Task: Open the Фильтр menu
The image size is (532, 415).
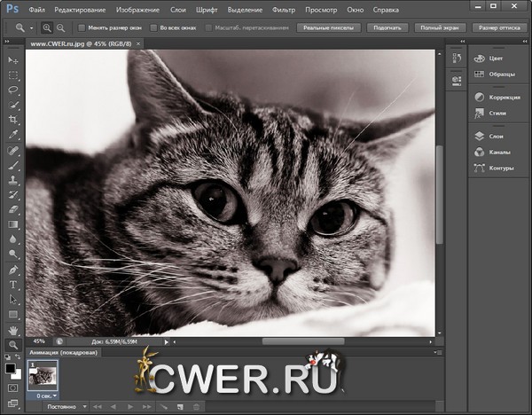Action: 286,9
